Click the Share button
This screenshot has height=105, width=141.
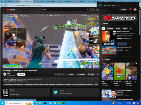pyautogui.click(x=70, y=74)
